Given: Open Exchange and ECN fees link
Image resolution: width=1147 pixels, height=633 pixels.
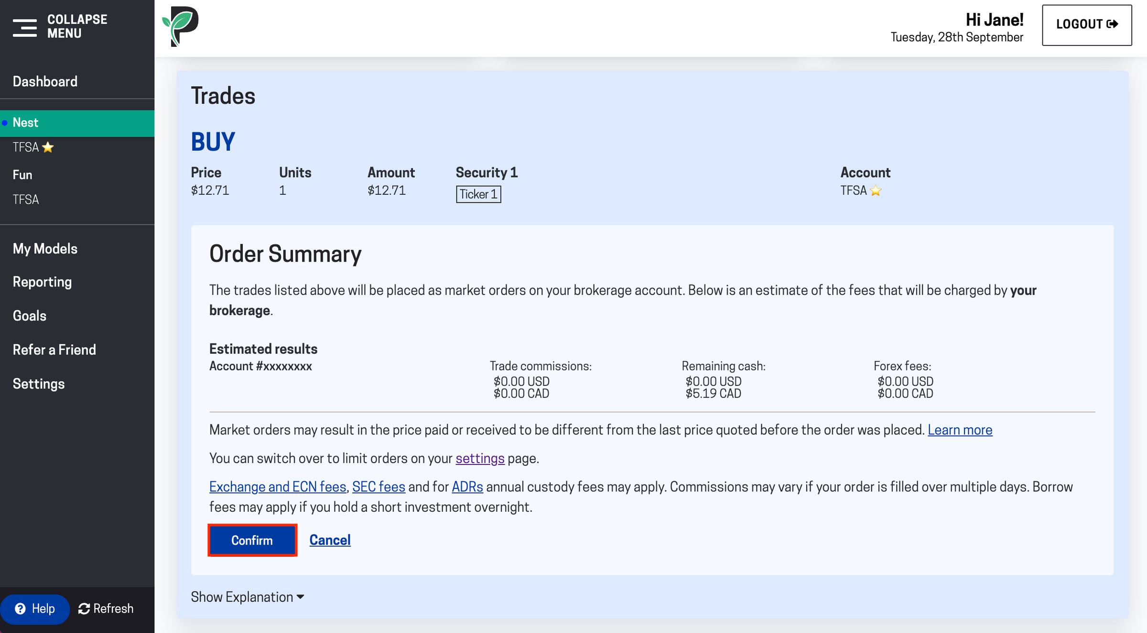Looking at the screenshot, I should point(278,487).
